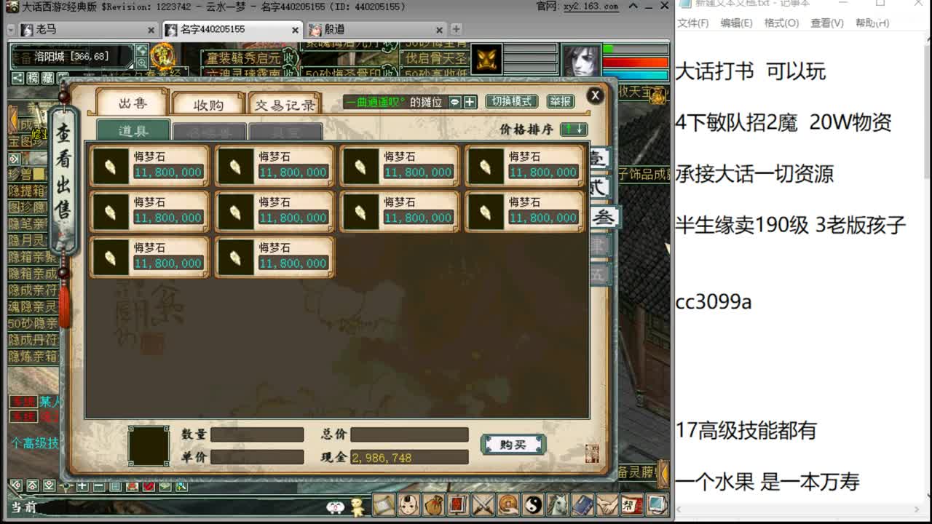932x524 pixels.
Task: Click the 数量 quantity field
Action: point(257,434)
